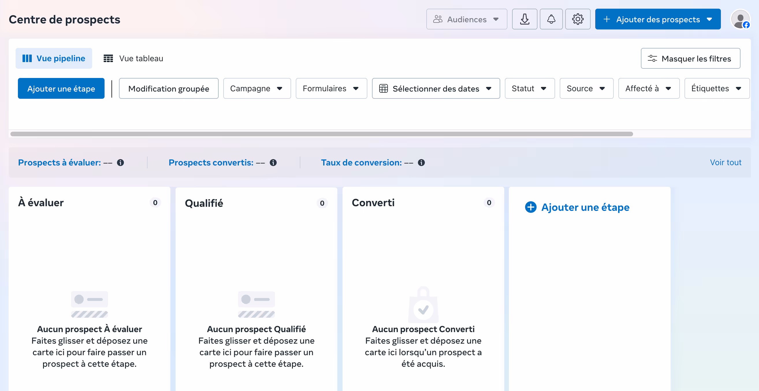Click the count badge in Converti column

[489, 203]
